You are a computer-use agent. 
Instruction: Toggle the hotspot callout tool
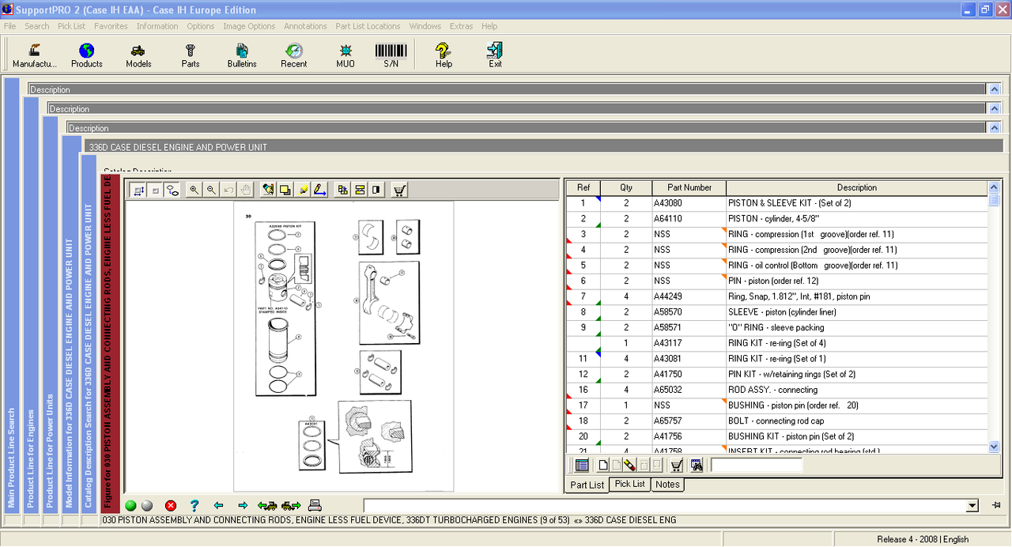click(172, 190)
